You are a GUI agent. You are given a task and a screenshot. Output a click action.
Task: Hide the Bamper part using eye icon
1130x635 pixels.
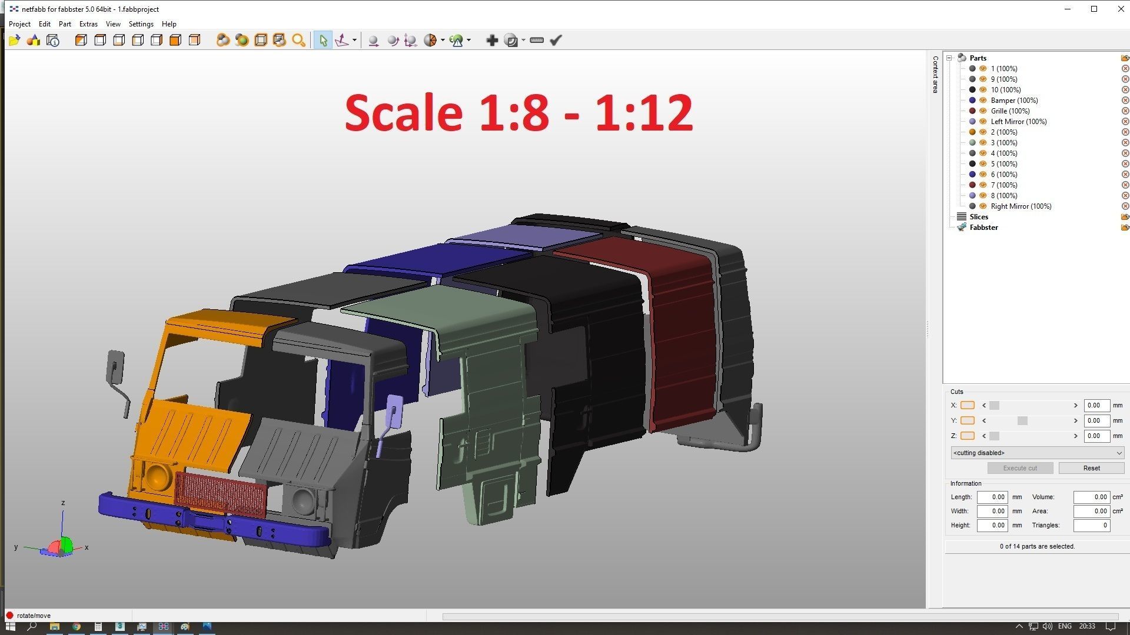(x=983, y=101)
